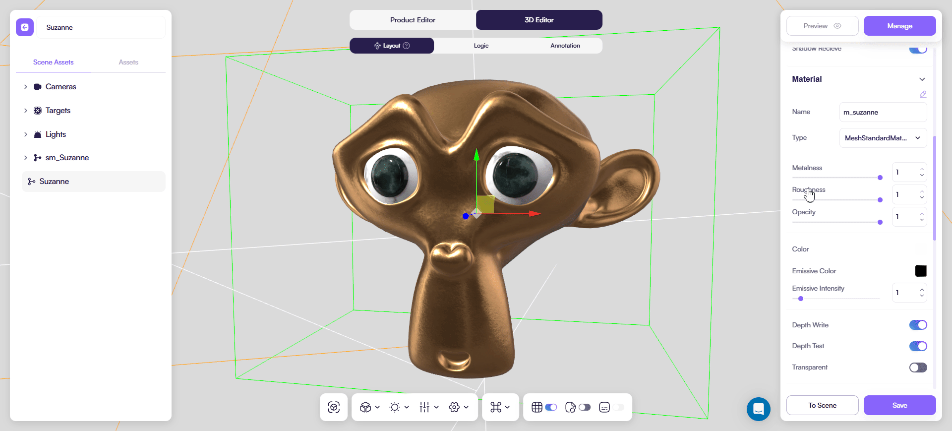
Task: Turn off the grid toggle
Action: pos(551,407)
